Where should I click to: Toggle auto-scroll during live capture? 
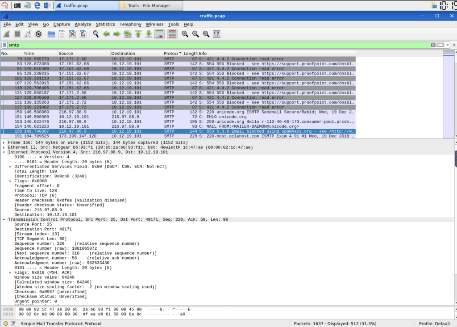159,34
